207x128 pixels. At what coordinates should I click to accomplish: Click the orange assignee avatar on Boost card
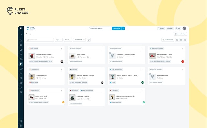tap(63, 102)
